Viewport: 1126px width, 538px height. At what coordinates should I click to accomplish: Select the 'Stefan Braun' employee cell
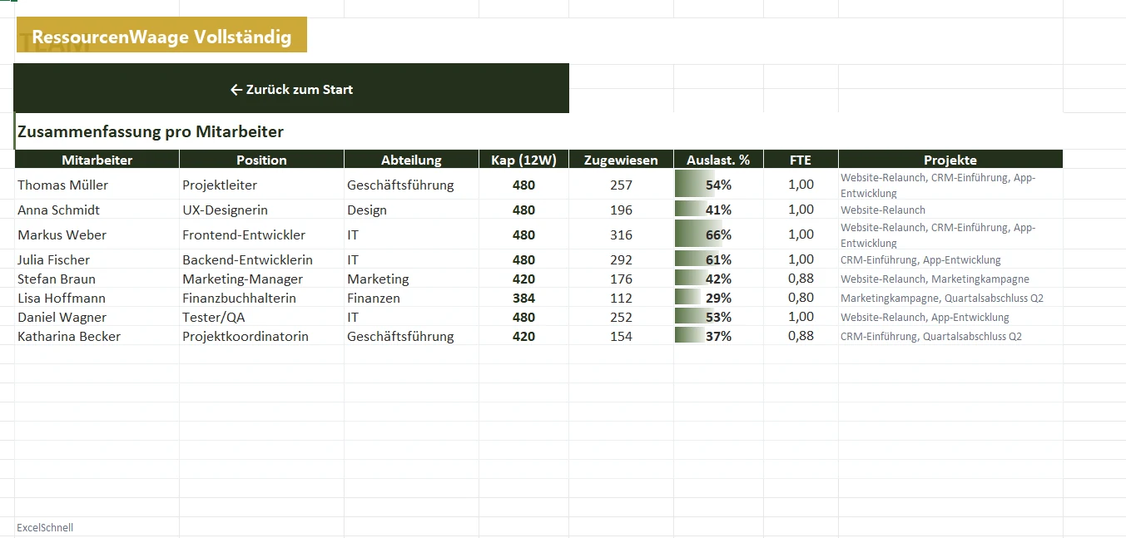pyautogui.click(x=97, y=279)
